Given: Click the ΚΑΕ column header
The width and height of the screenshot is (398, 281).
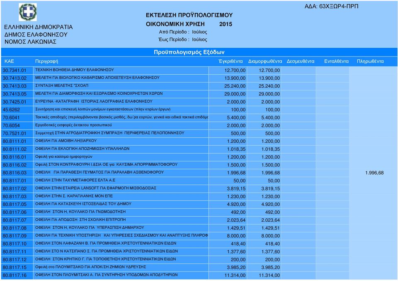Looking at the screenshot, I should [9, 61].
